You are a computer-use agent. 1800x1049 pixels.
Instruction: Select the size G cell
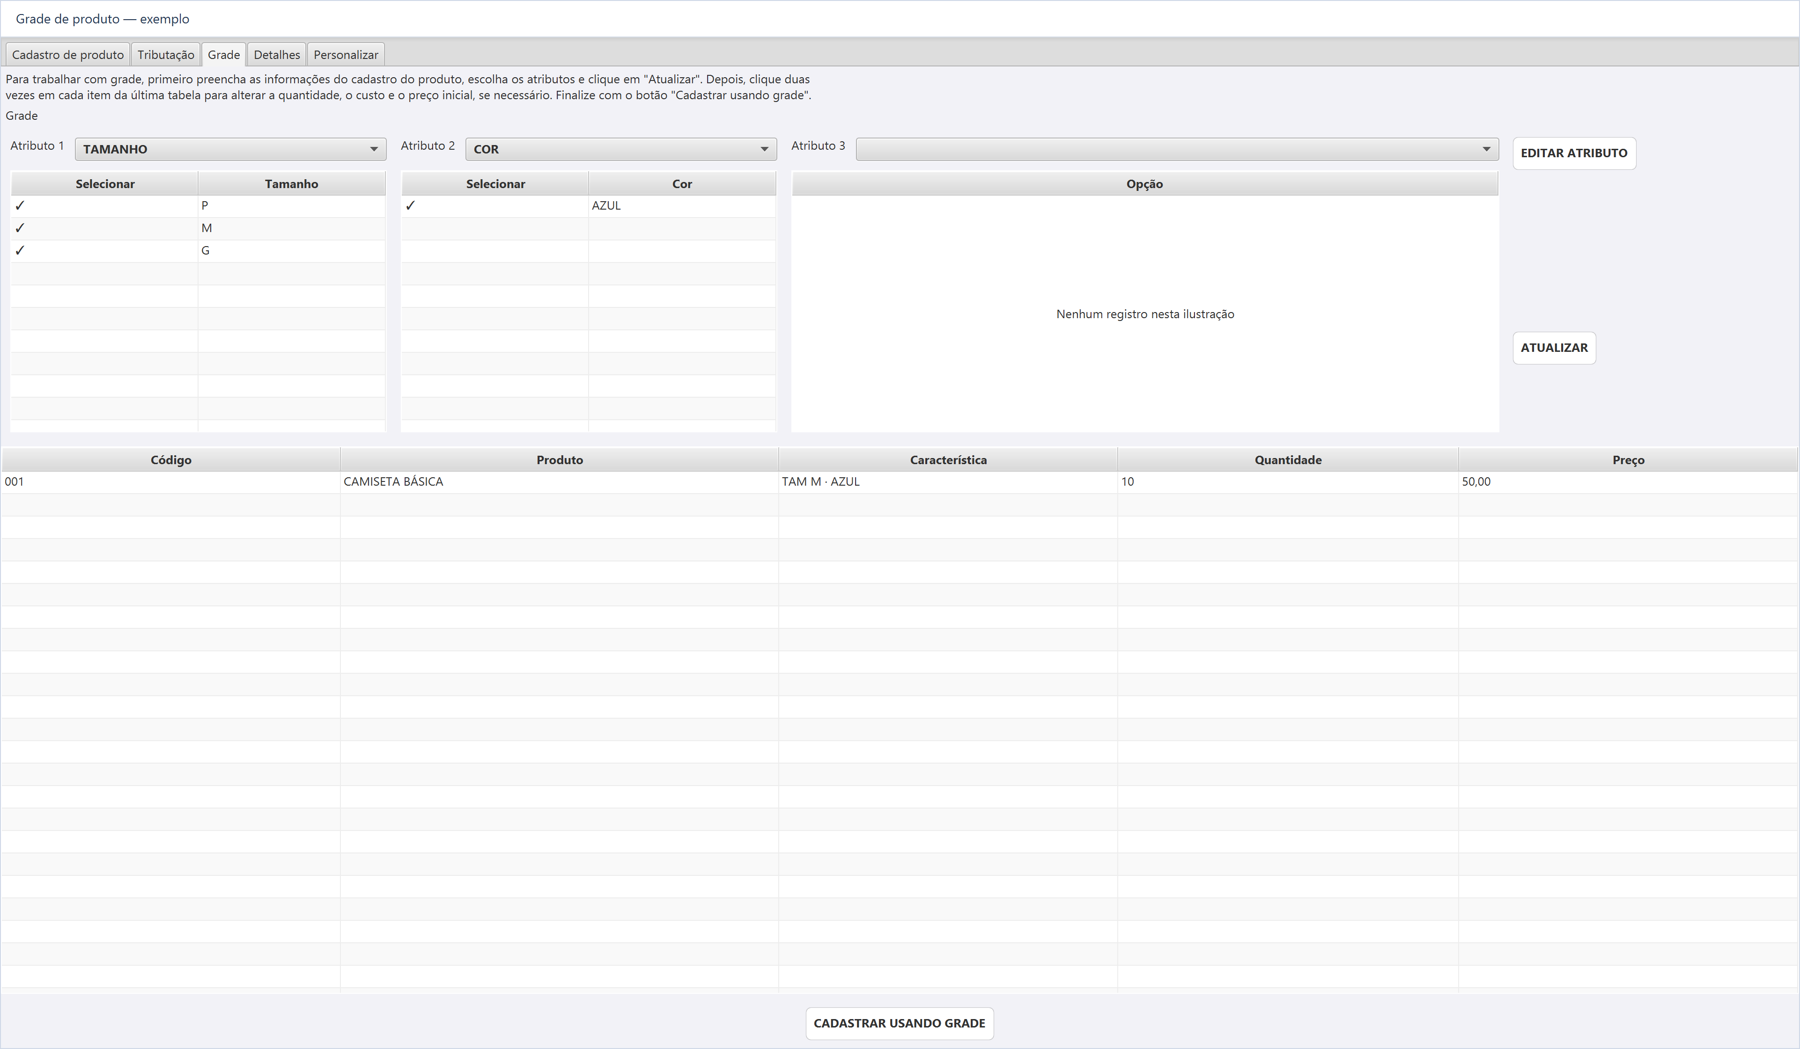[x=291, y=250]
